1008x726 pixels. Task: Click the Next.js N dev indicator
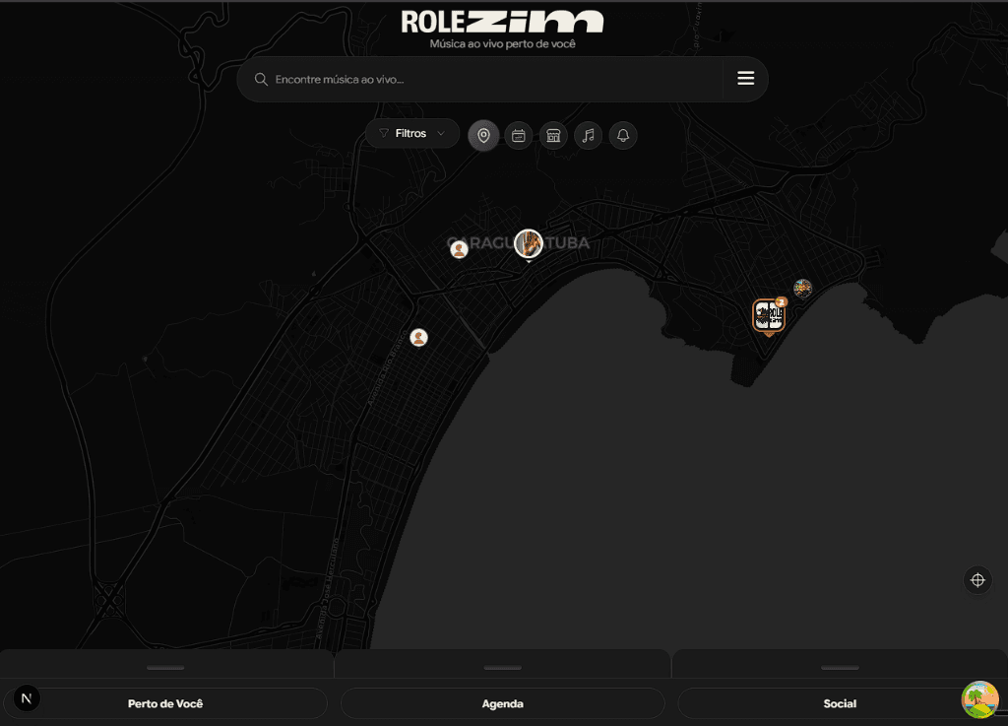pyautogui.click(x=27, y=698)
